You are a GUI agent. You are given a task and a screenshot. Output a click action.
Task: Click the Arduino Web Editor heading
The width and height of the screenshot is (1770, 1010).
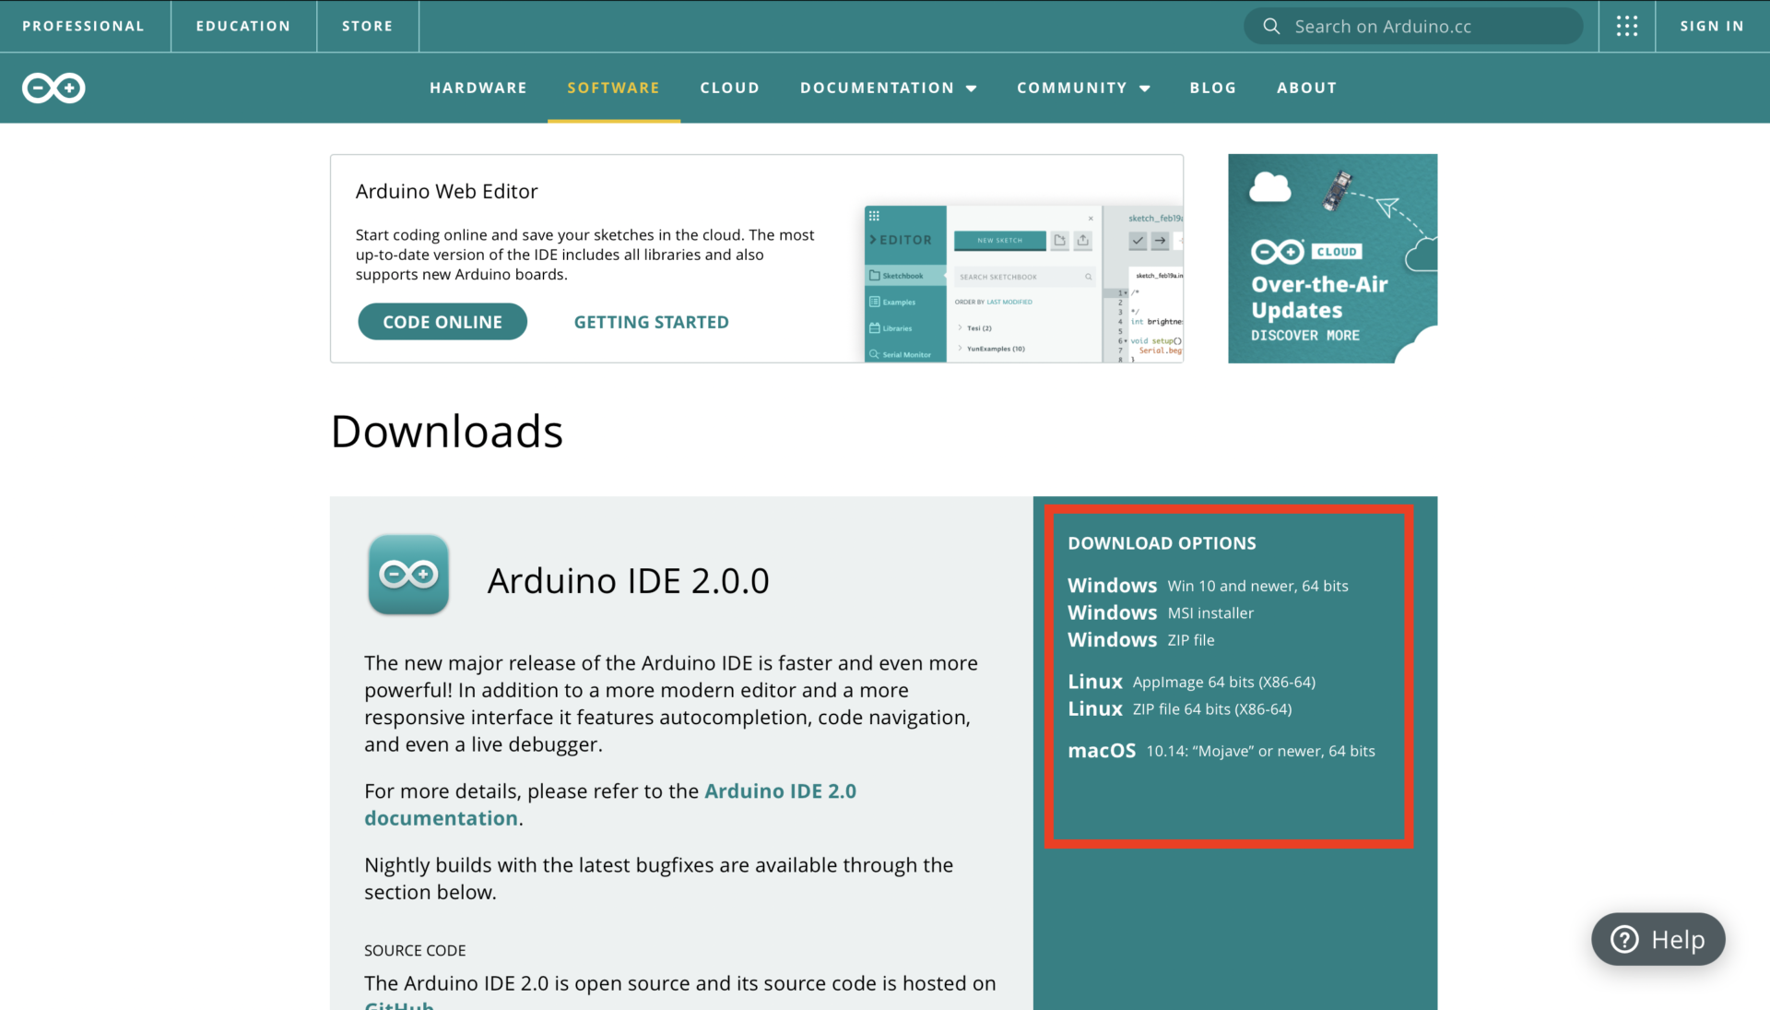446,191
